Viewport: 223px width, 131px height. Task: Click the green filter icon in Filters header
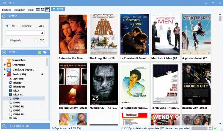[39, 52]
